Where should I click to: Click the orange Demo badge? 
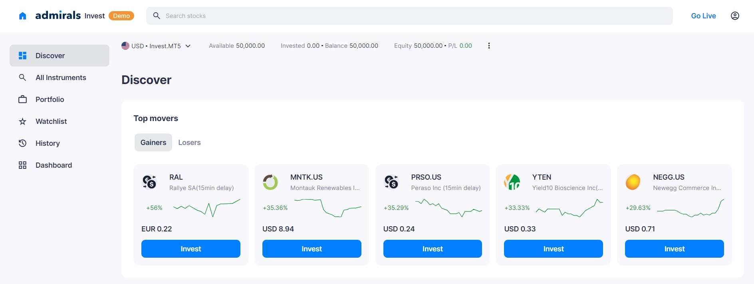(x=121, y=16)
